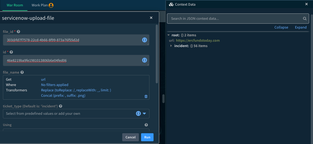Click the Collapse link in Context Data
The height and width of the screenshot is (144, 313).
[x=281, y=27]
